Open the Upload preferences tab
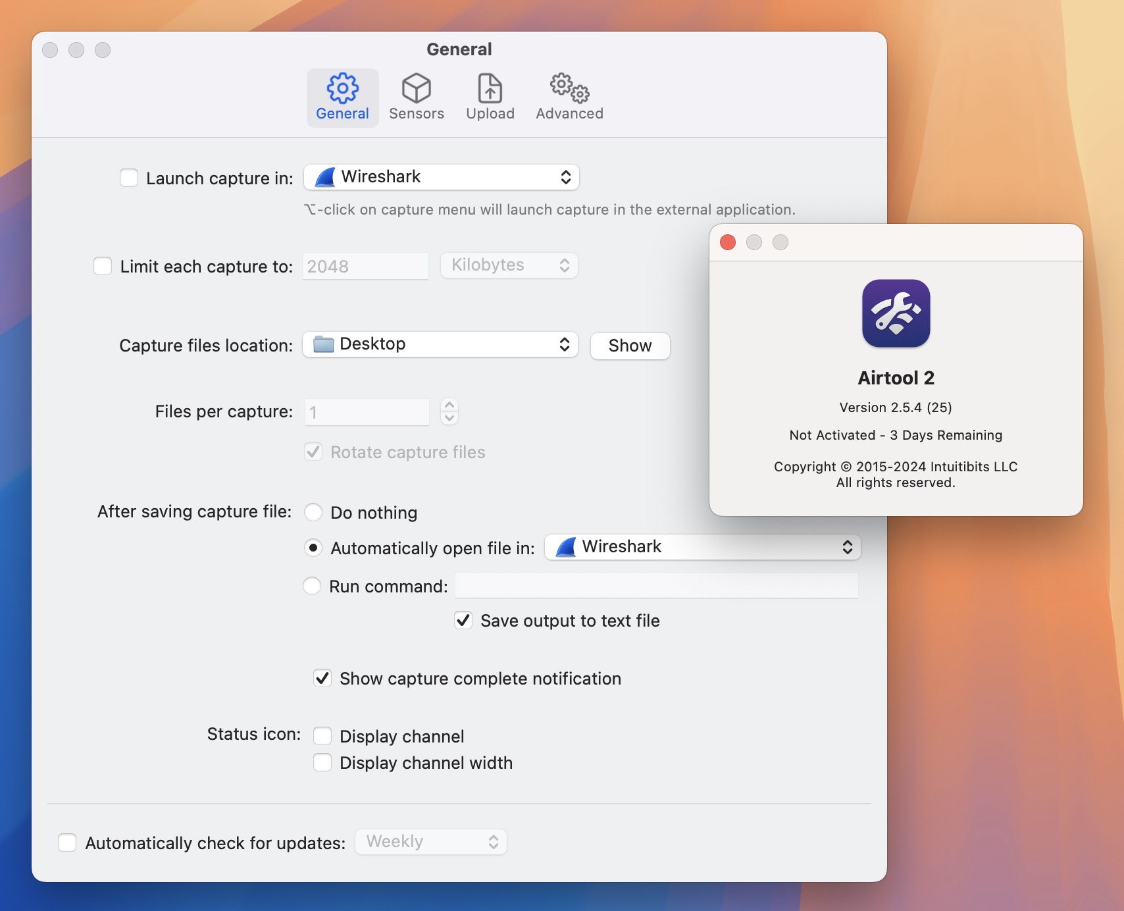 (x=490, y=97)
